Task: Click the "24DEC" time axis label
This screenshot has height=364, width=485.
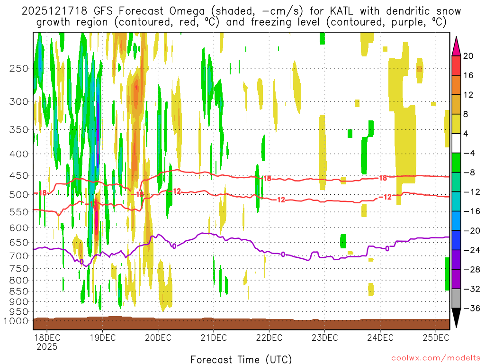Action: [x=380, y=337]
